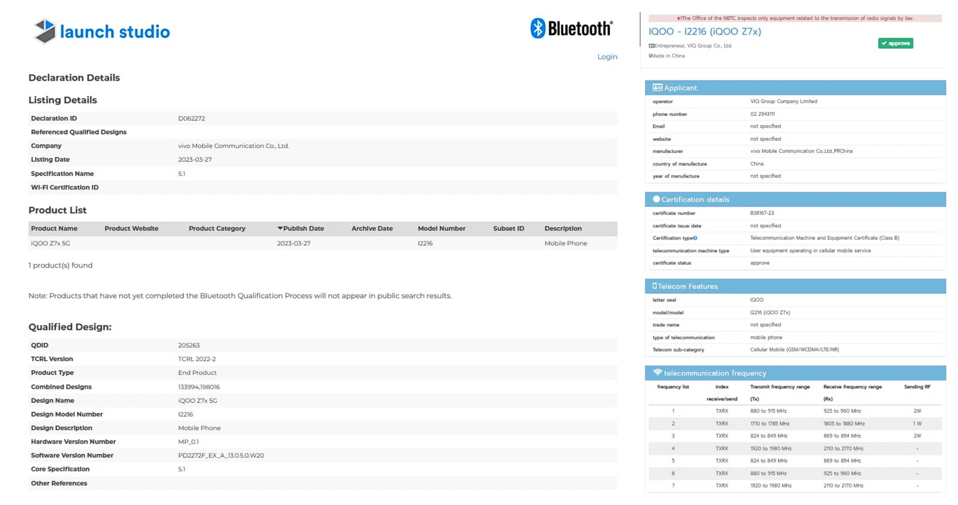Click company value vivo Mobile Communication Co., Ltd.

coord(234,146)
